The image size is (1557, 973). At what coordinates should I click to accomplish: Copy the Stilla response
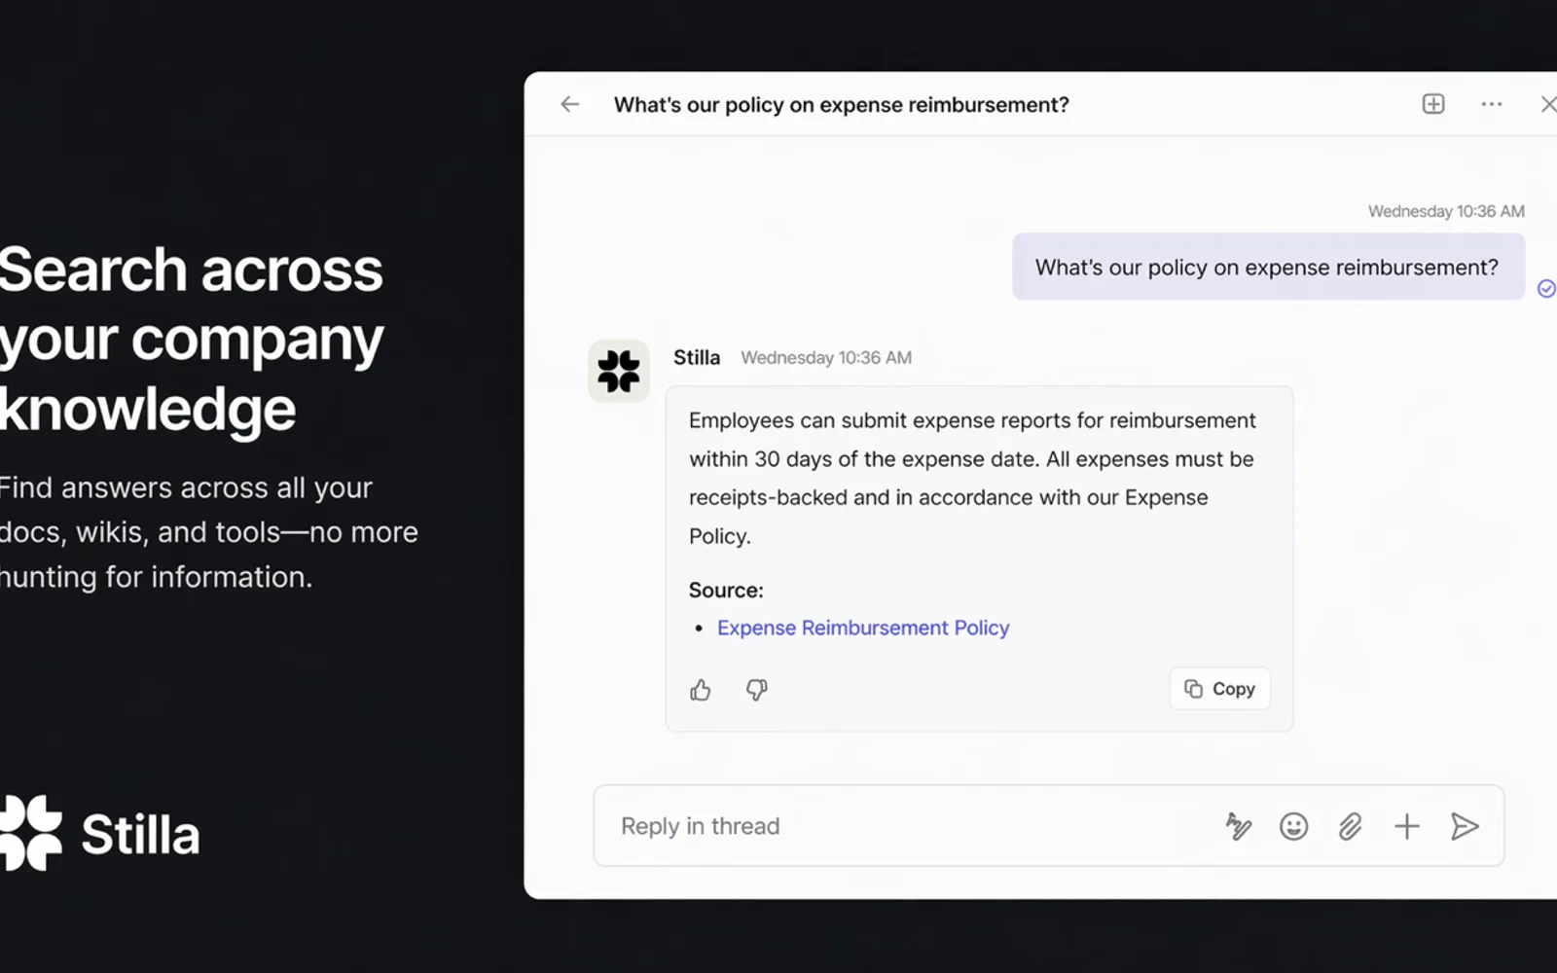tap(1220, 689)
